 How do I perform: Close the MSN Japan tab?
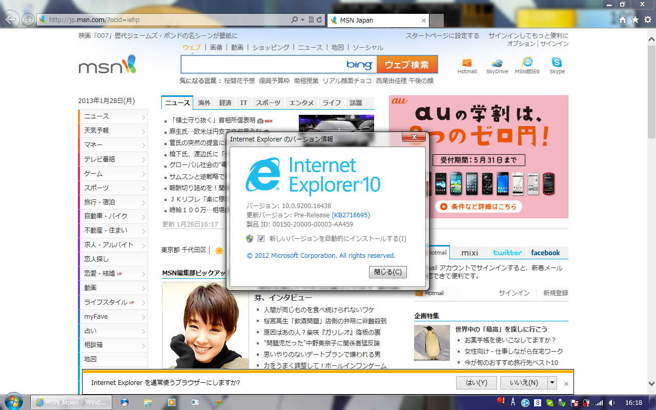click(x=424, y=20)
